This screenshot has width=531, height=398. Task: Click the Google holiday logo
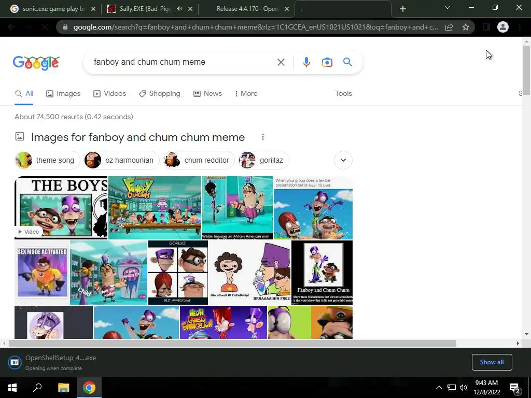(x=36, y=63)
